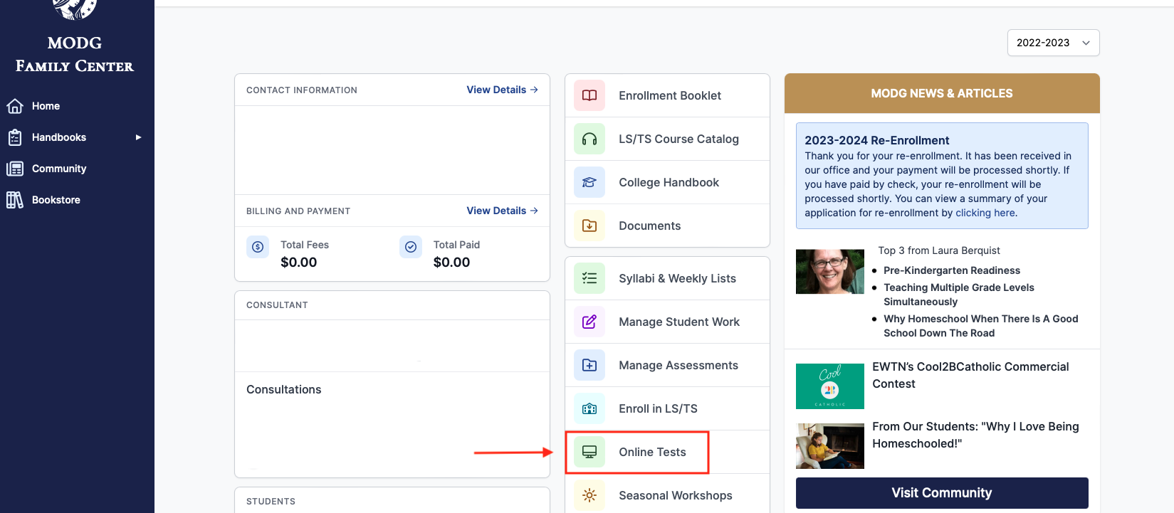Viewport: 1174px width, 513px height.
Task: Click the Online Tests monitor icon
Action: click(589, 452)
